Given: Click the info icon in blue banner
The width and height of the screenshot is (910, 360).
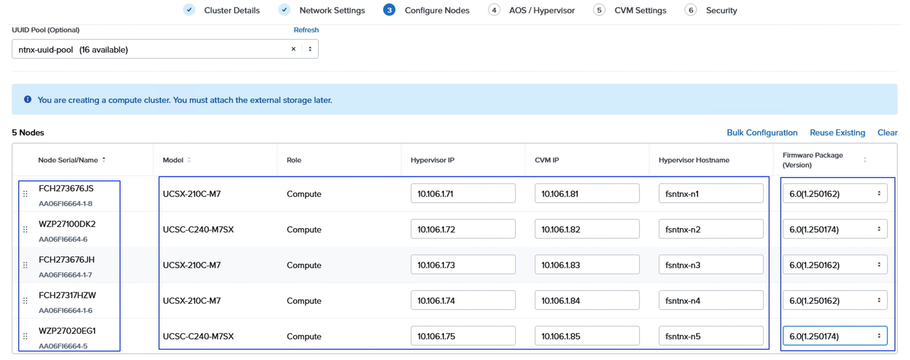Looking at the screenshot, I should tap(28, 100).
